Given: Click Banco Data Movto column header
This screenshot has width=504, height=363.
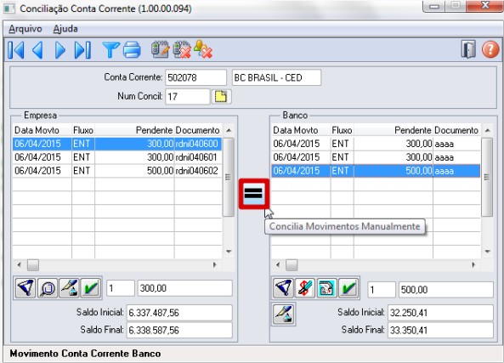Looking at the screenshot, I should tap(301, 130).
